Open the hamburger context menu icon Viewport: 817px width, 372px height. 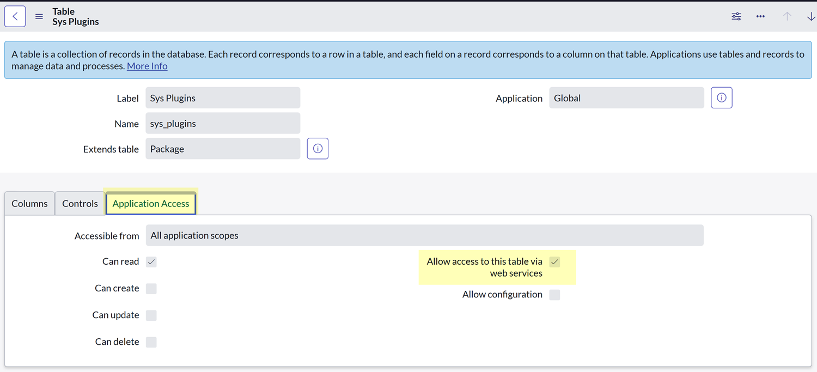tap(39, 16)
